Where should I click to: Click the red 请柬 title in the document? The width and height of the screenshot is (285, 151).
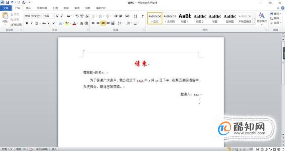[x=141, y=64]
